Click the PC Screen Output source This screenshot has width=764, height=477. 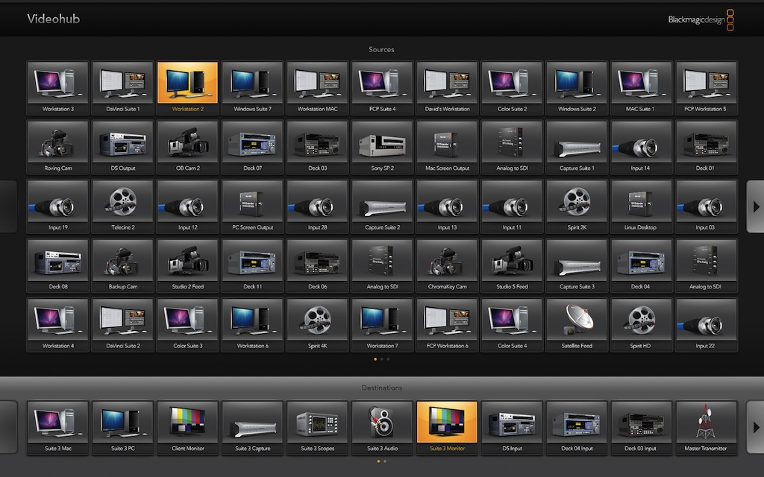pos(252,206)
